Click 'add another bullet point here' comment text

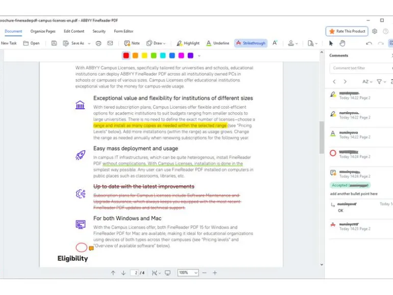pyautogui.click(x=354, y=194)
